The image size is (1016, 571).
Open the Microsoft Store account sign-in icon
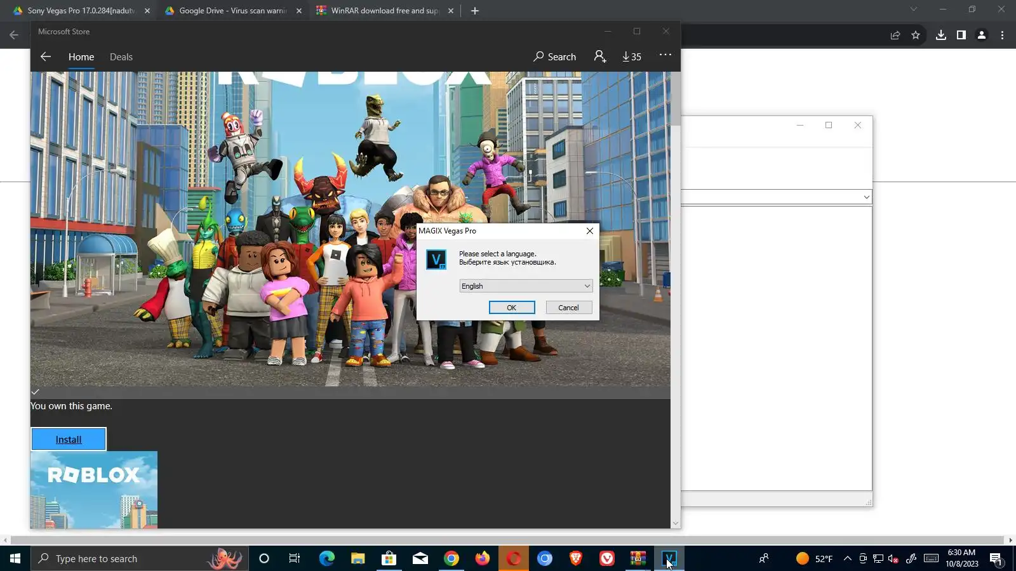tap(600, 56)
